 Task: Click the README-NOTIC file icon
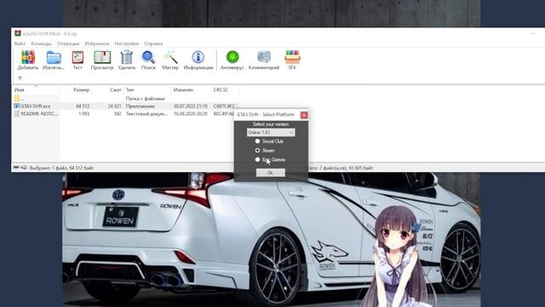17,113
